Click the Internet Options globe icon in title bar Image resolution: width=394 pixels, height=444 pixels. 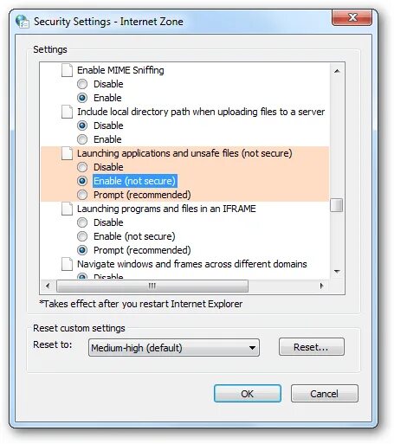click(x=23, y=22)
